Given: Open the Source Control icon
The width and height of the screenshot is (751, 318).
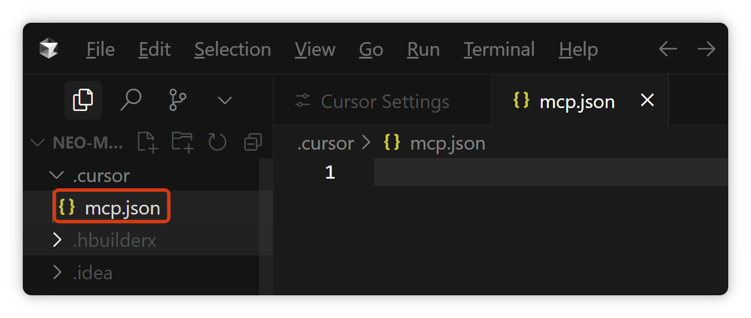Looking at the screenshot, I should [178, 100].
